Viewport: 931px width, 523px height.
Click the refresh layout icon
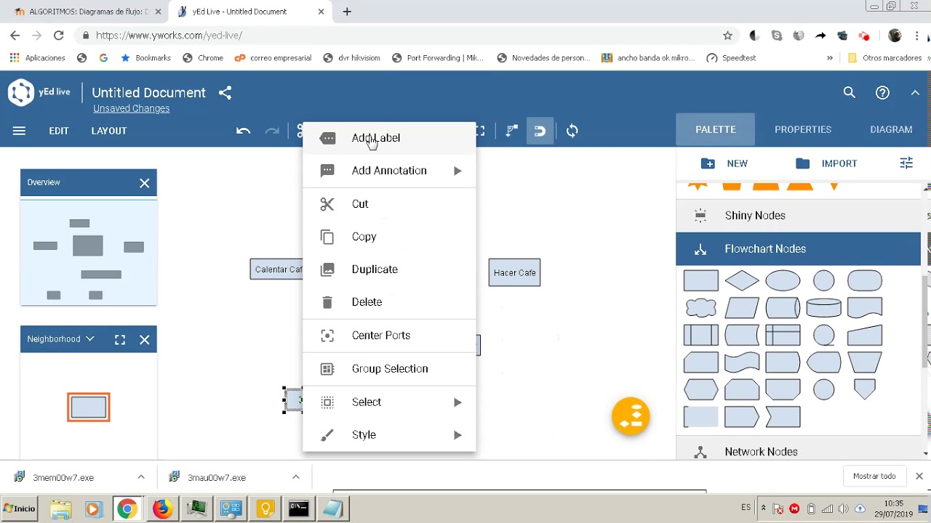click(x=572, y=131)
